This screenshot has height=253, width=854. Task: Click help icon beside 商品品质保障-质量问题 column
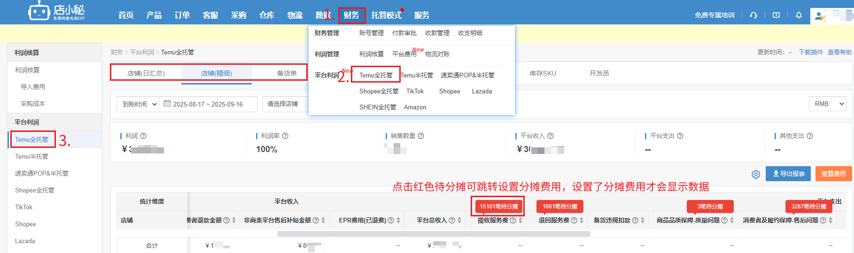click(724, 220)
